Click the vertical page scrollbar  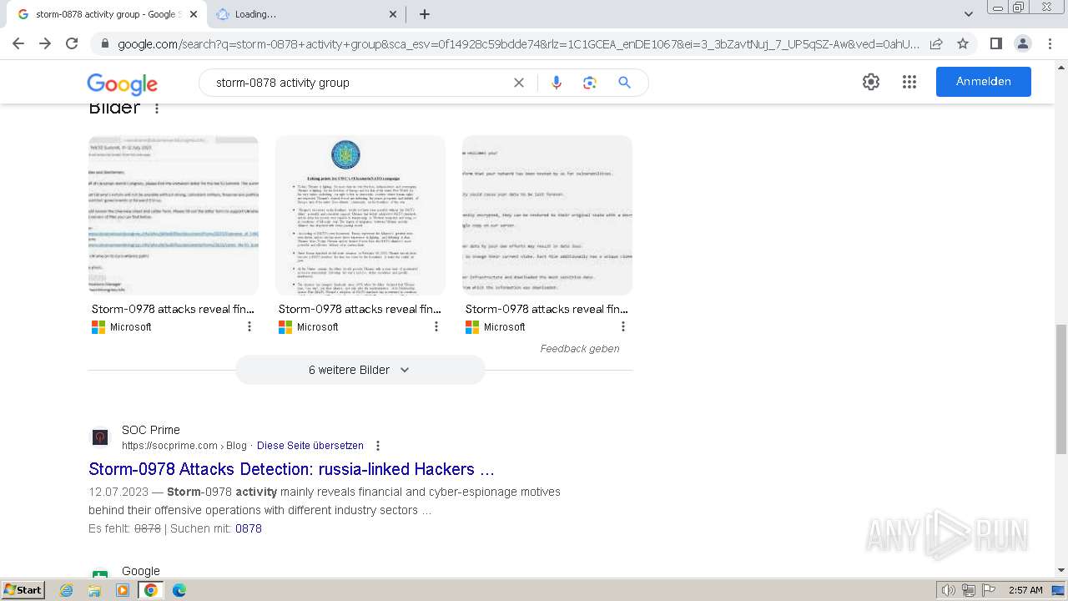coord(1061,389)
